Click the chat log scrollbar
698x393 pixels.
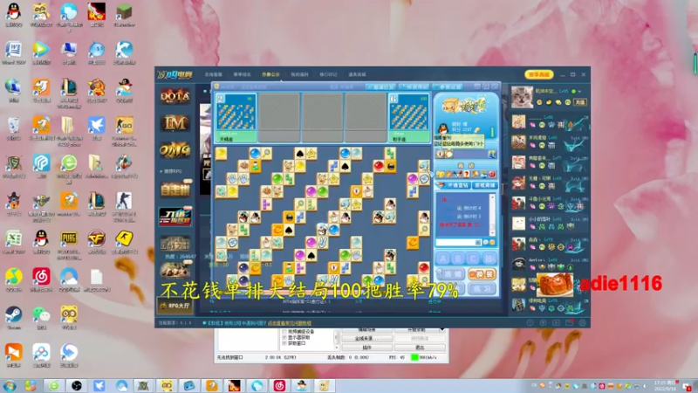(x=492, y=215)
